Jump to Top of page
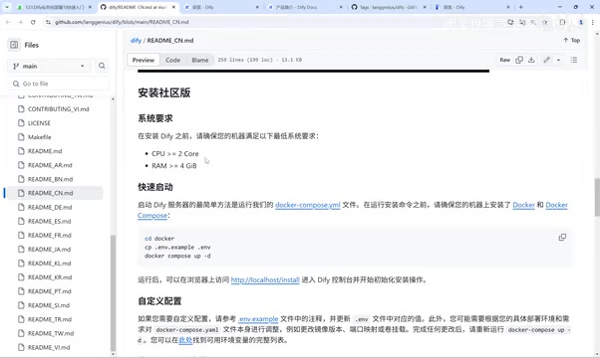The width and height of the screenshot is (600, 358). point(572,40)
